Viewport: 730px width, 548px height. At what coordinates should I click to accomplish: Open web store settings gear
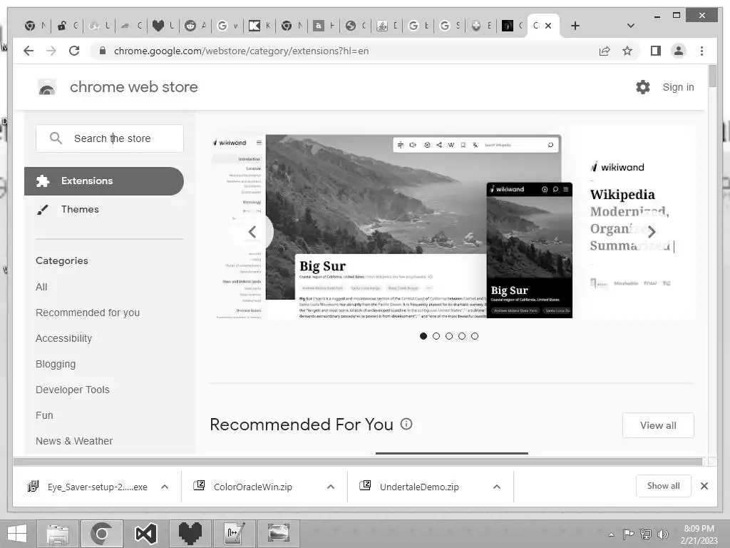coord(642,86)
